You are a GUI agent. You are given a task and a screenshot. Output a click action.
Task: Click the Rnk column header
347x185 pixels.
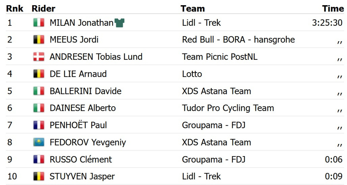[15, 9]
